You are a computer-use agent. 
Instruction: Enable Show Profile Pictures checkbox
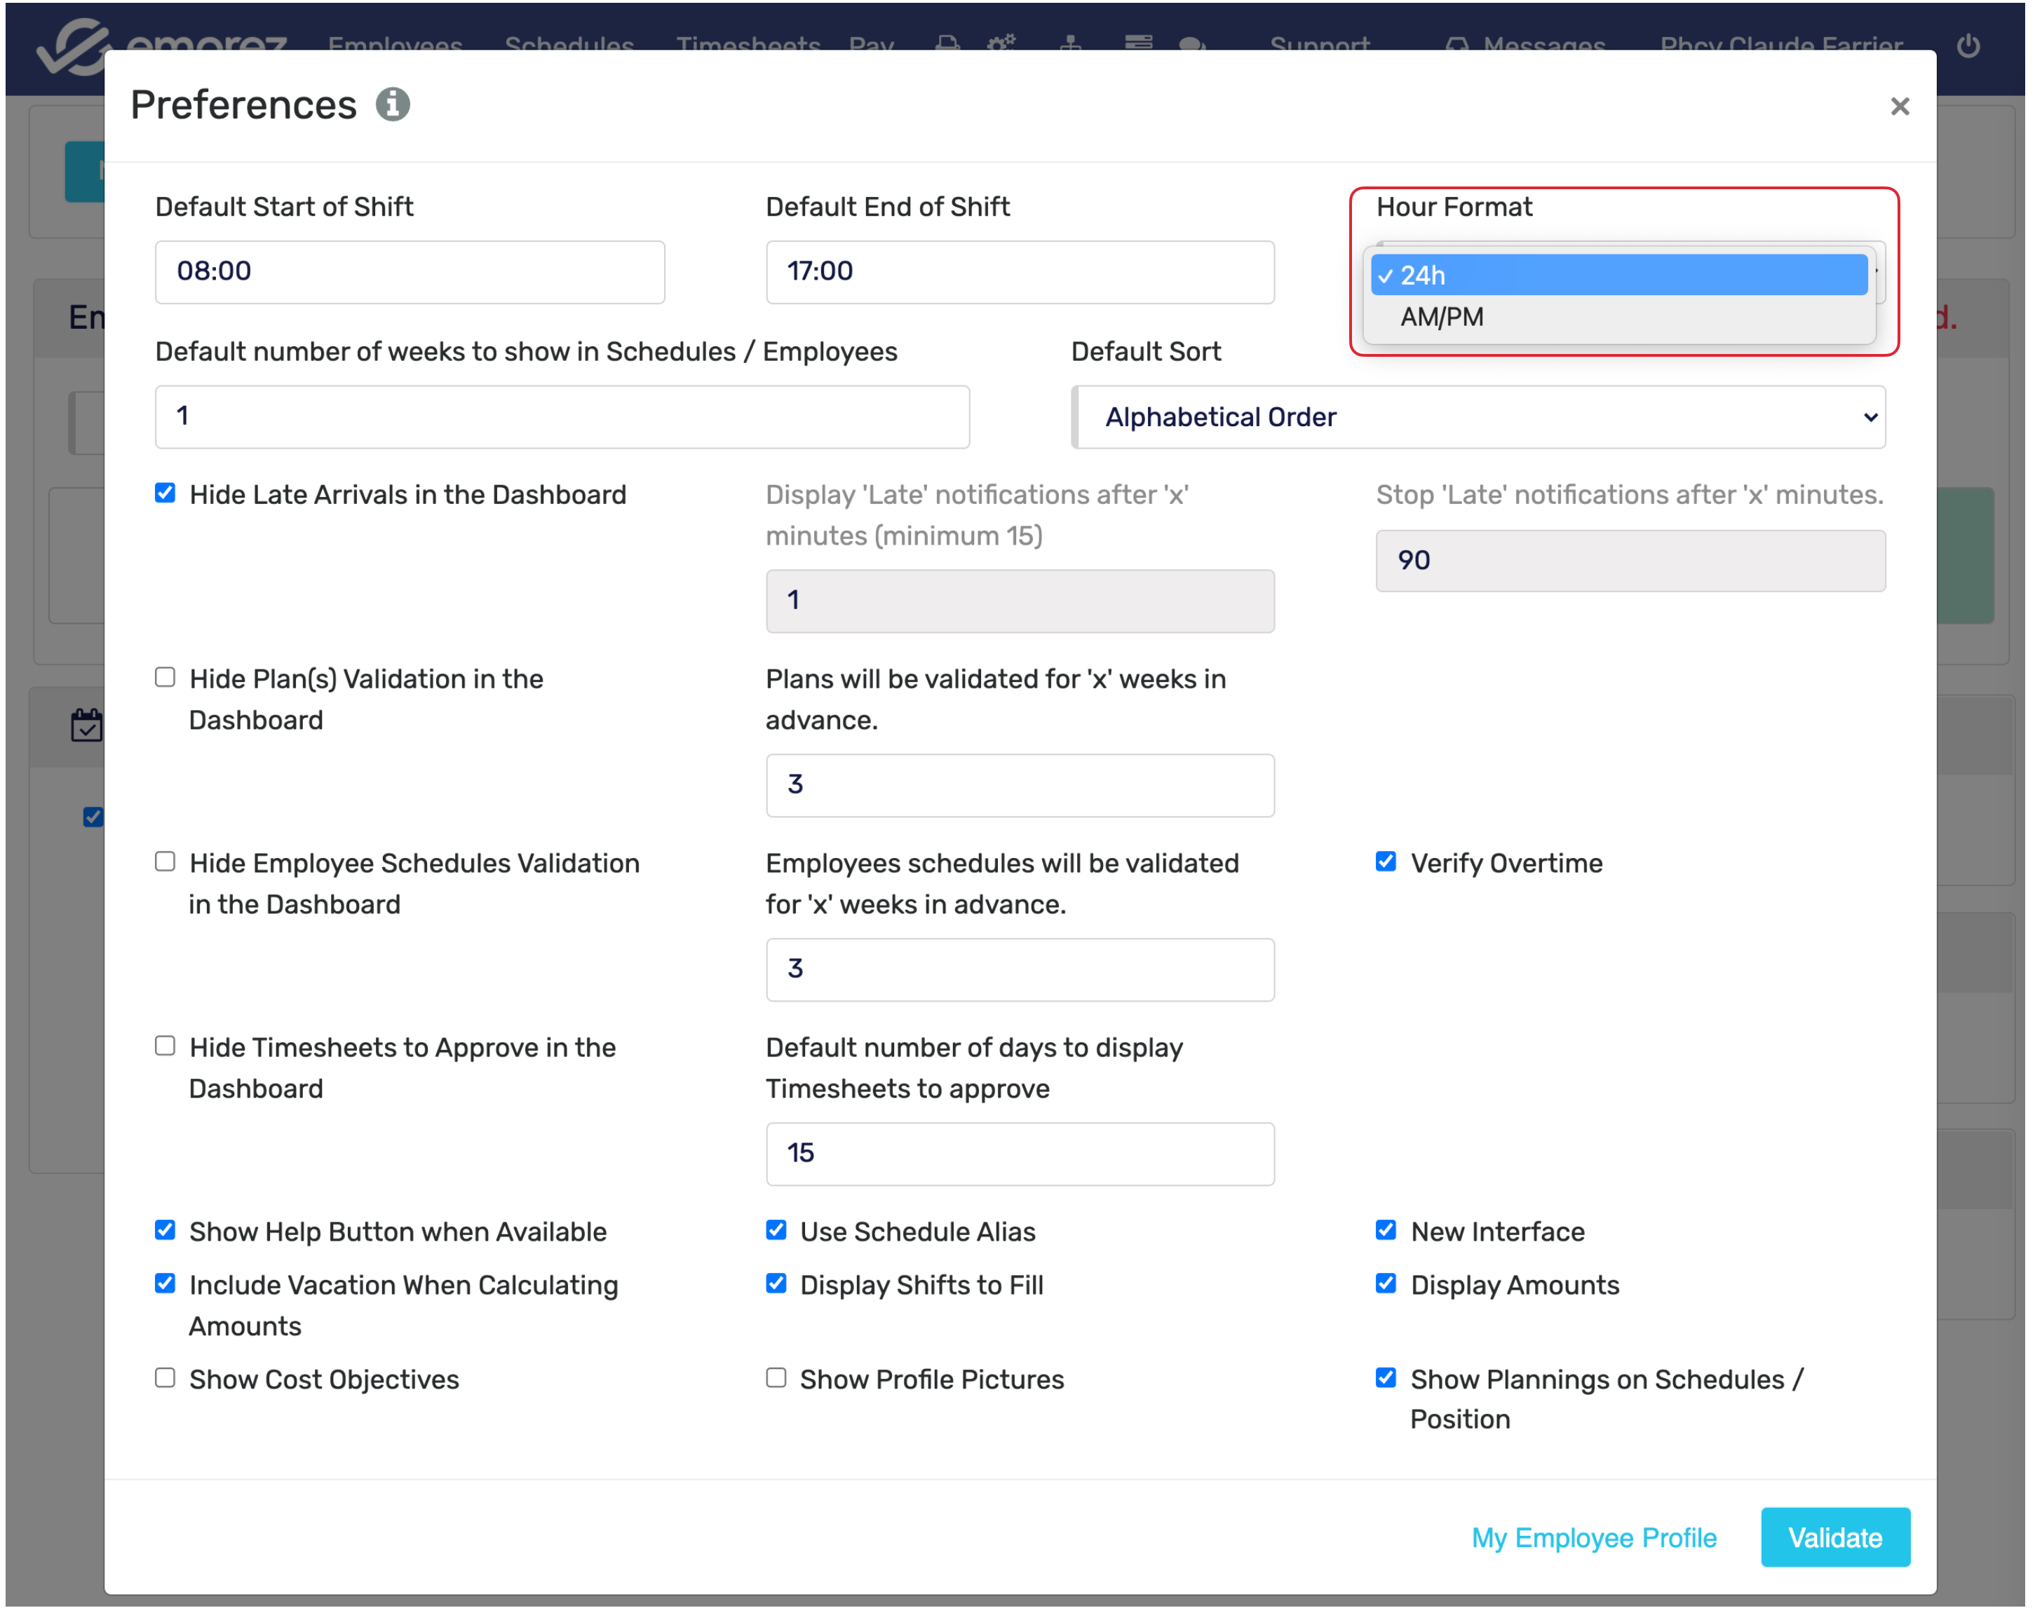tap(776, 1378)
